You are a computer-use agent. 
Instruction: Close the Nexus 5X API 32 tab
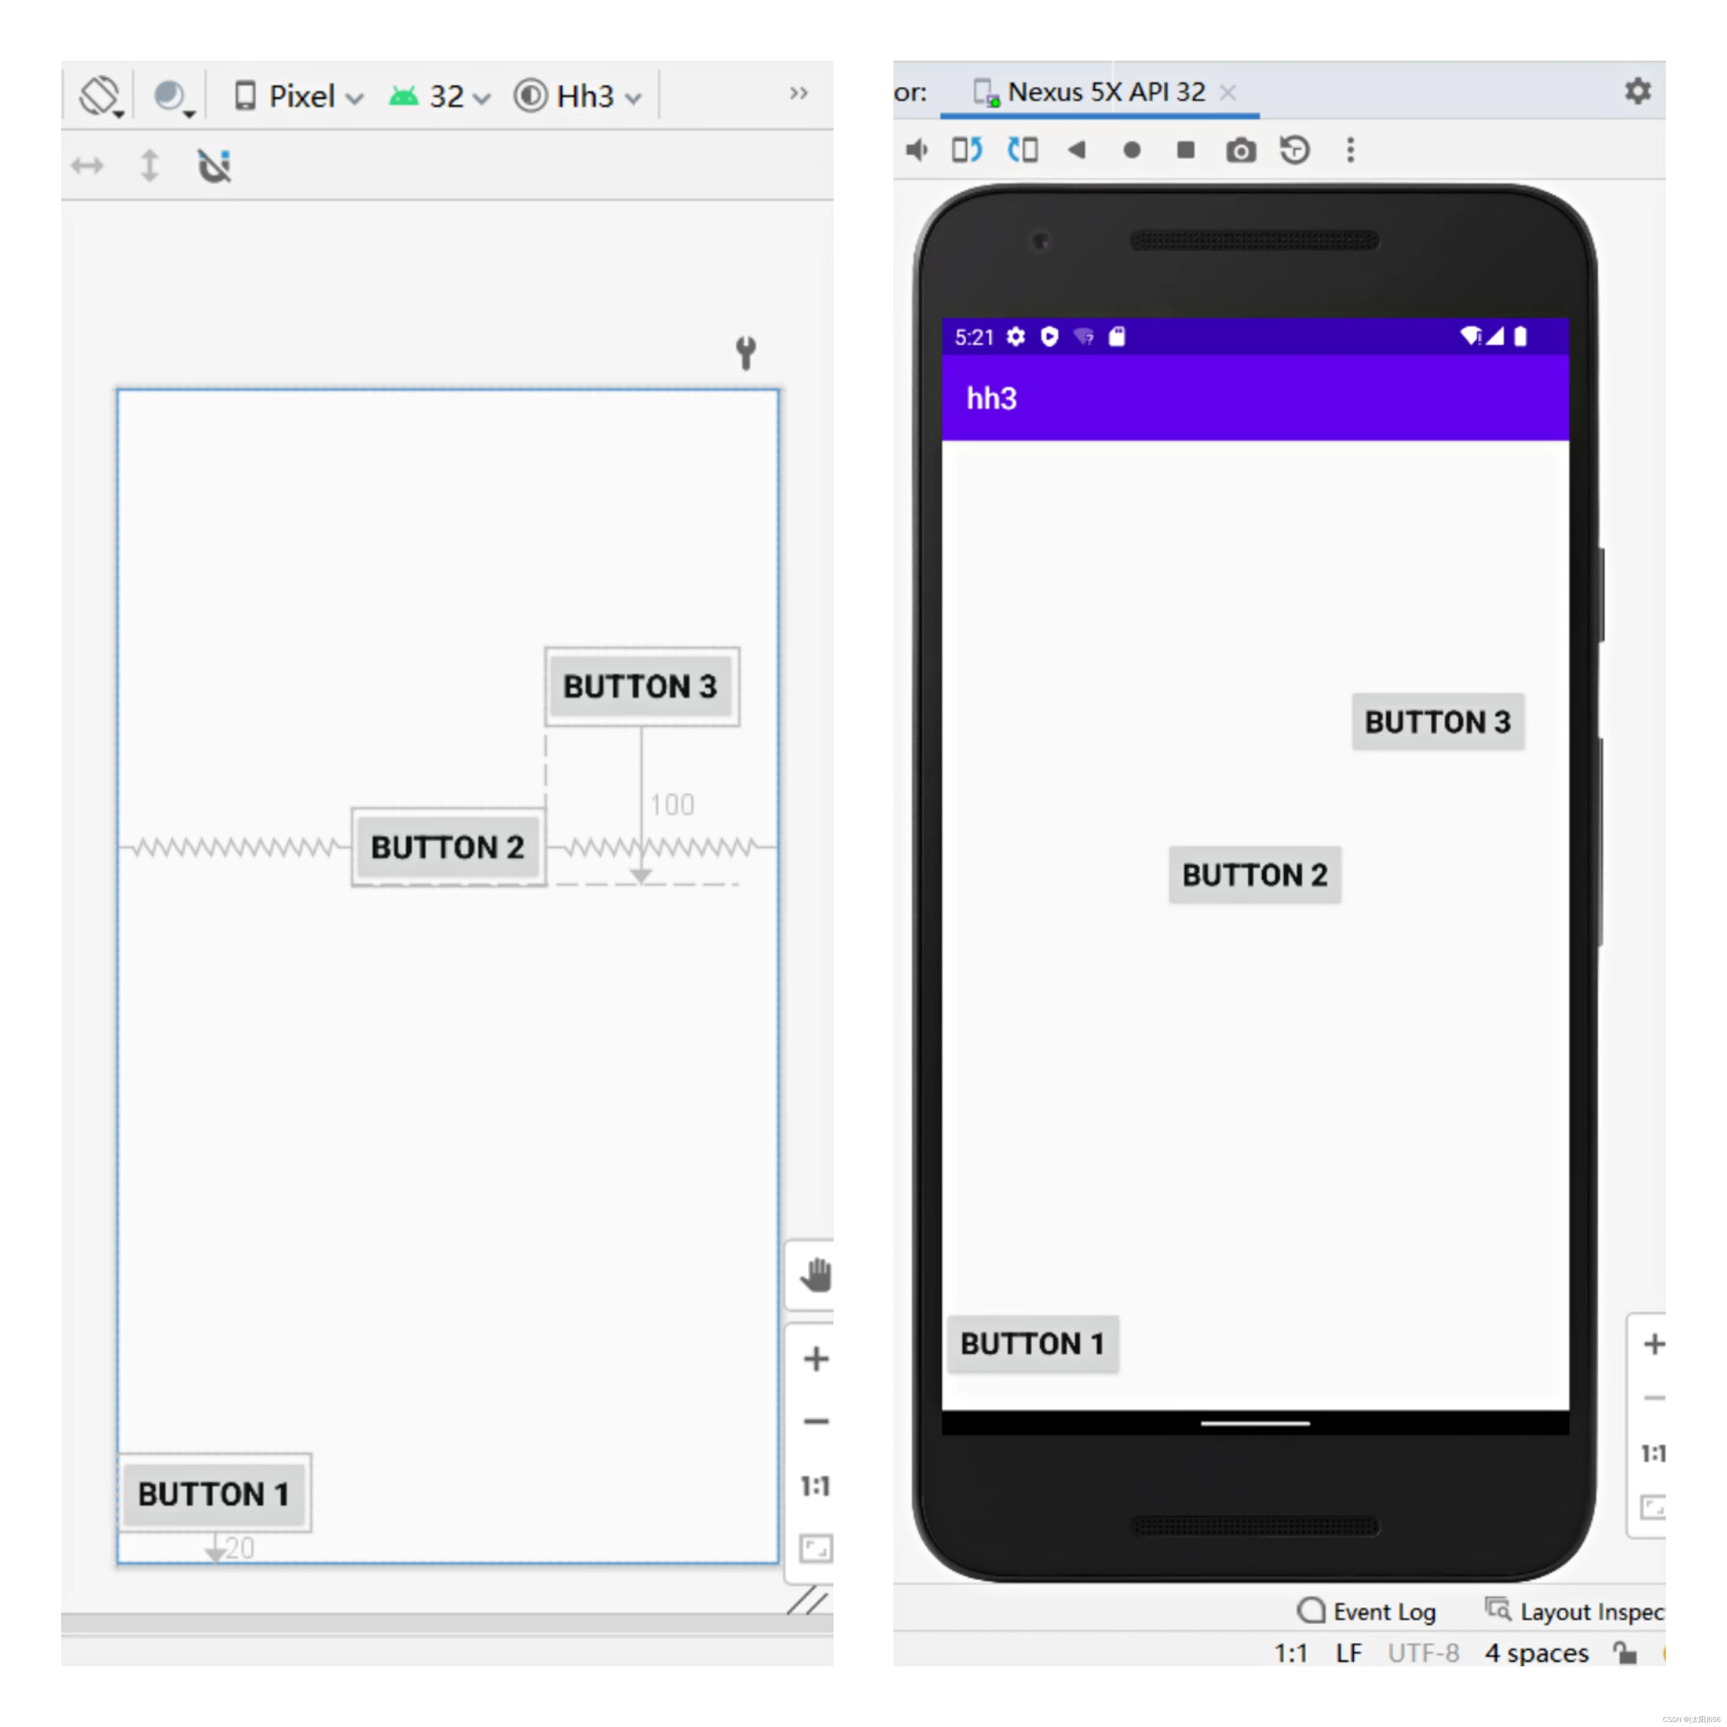coord(1228,92)
